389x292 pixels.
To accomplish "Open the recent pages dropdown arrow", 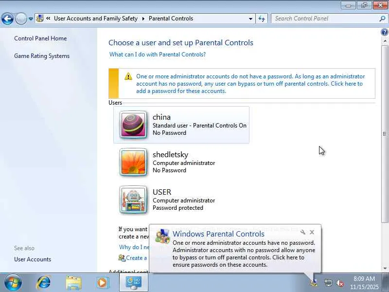I will [x=31, y=18].
